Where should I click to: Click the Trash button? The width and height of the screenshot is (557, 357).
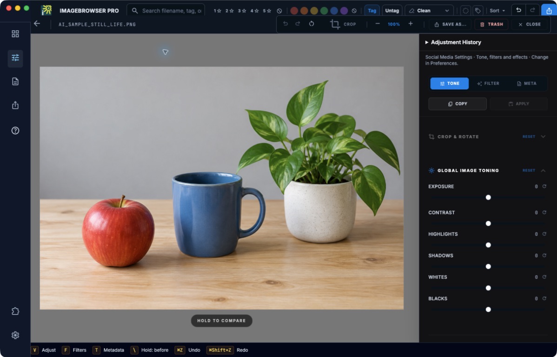click(491, 24)
